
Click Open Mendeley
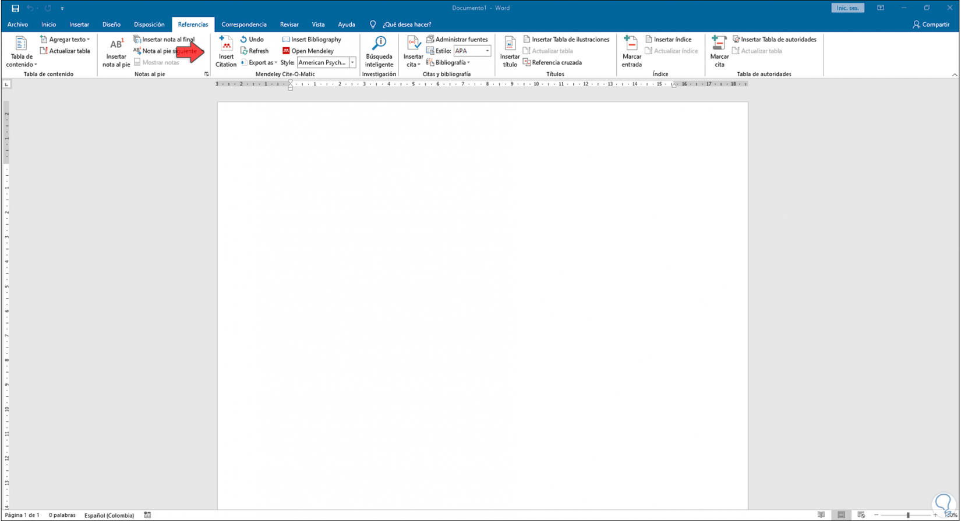click(308, 51)
